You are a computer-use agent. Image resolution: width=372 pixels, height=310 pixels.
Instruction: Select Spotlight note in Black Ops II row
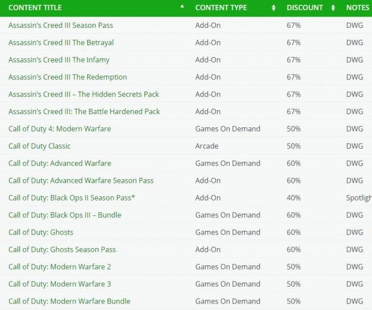(359, 198)
